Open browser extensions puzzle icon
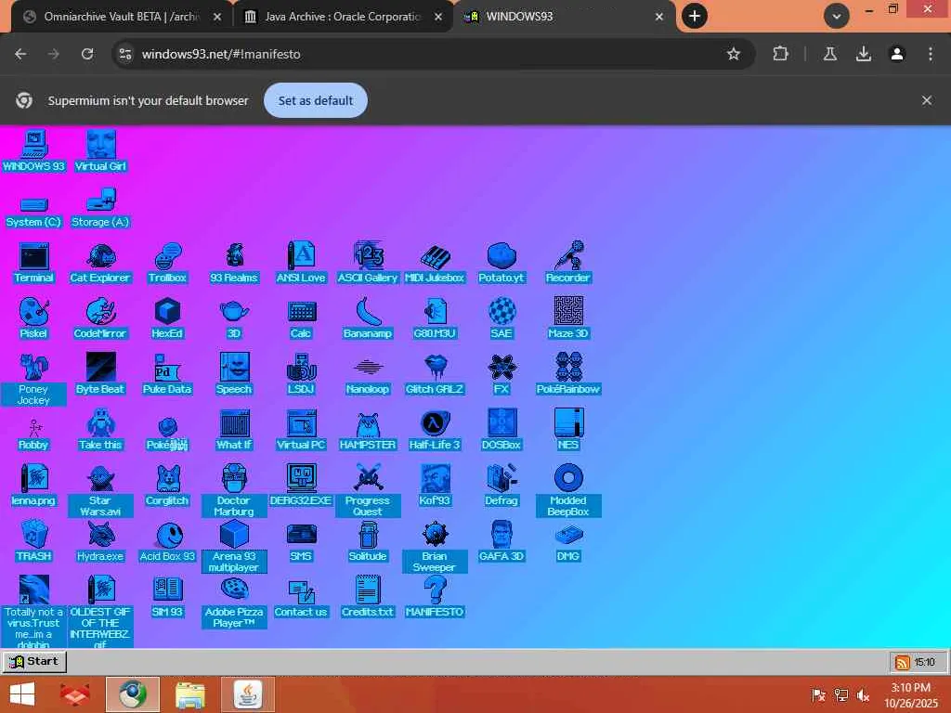Image resolution: width=951 pixels, height=713 pixels. 780,54
